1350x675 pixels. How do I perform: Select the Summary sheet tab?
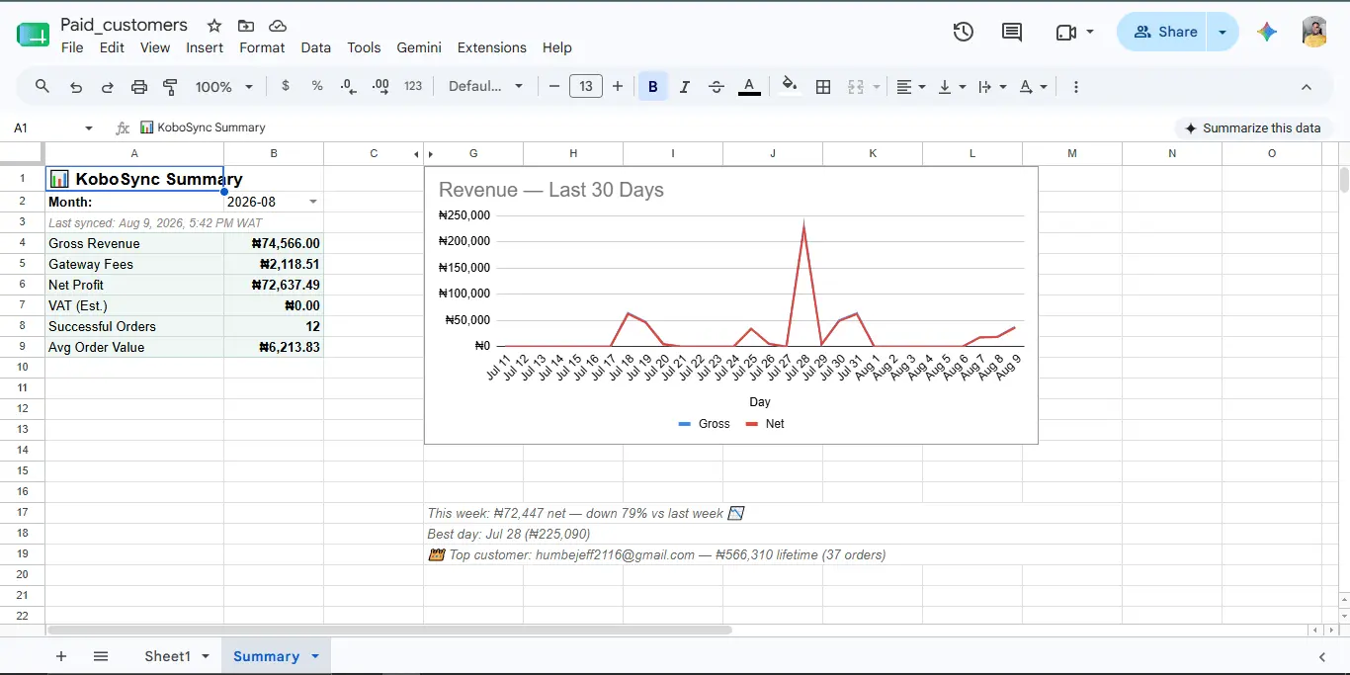(x=266, y=656)
